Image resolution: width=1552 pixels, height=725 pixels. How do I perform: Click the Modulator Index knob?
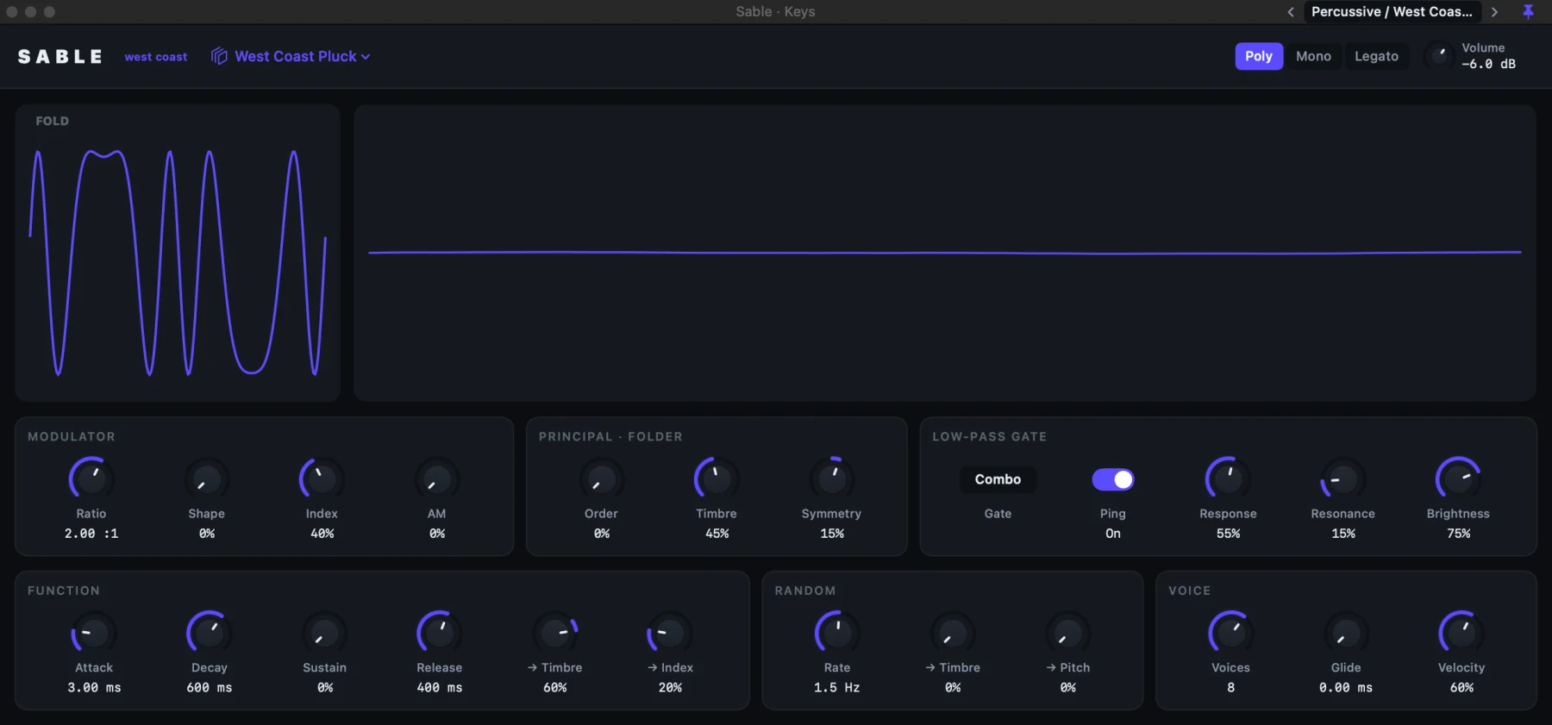pos(322,478)
